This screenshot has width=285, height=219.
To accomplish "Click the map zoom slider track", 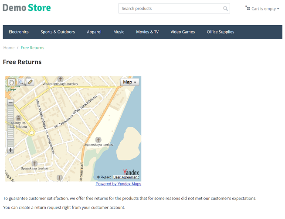I will tap(10, 126).
